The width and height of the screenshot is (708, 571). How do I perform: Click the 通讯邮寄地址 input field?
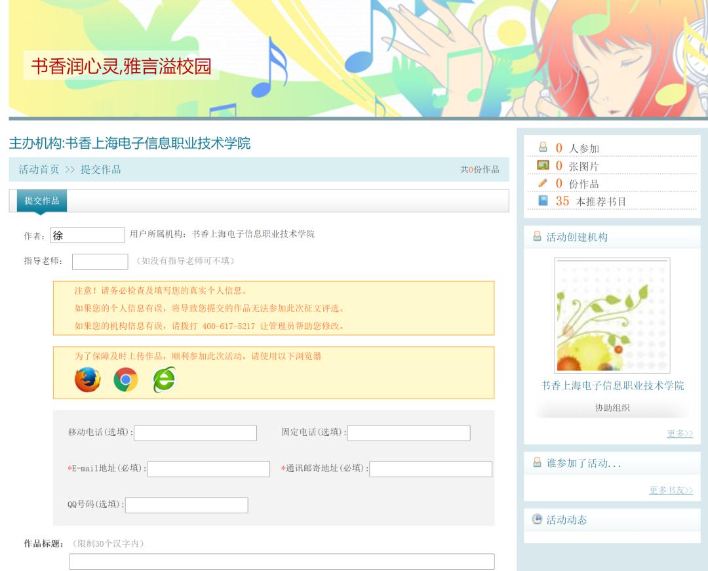click(431, 469)
